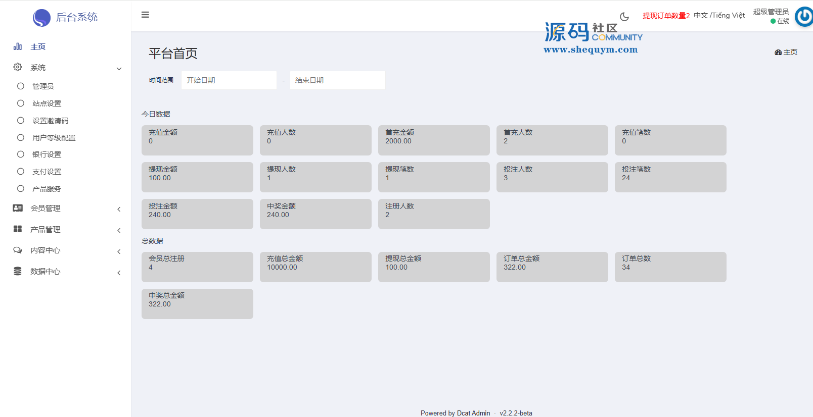813x417 pixels.
Task: Switch language to 中文
Action: pyautogui.click(x=701, y=15)
